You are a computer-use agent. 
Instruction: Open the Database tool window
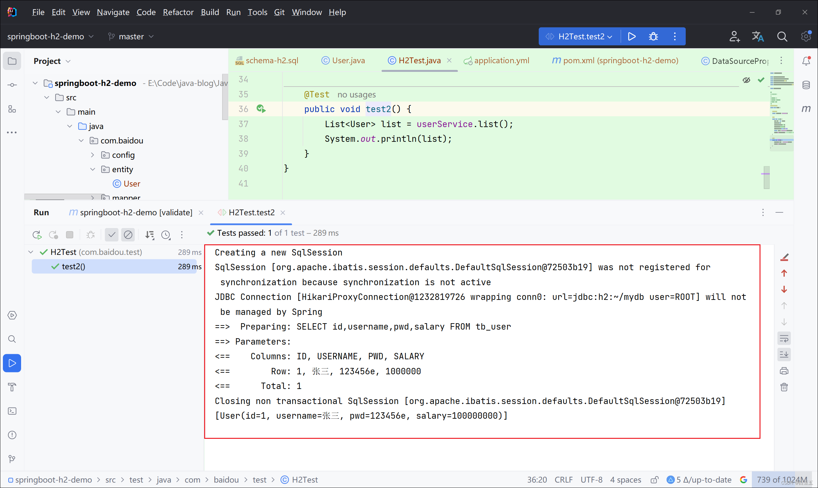(x=806, y=85)
